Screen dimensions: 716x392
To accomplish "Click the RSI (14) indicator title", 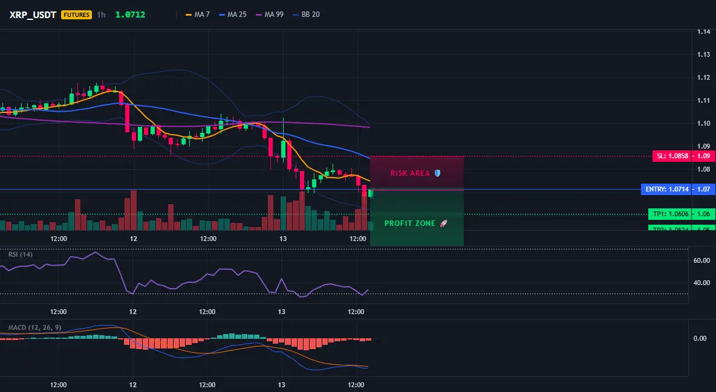I will pyautogui.click(x=21, y=254).
